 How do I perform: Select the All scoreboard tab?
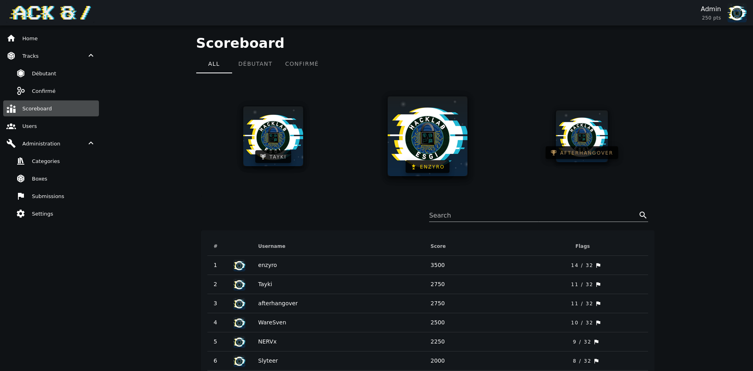point(214,64)
